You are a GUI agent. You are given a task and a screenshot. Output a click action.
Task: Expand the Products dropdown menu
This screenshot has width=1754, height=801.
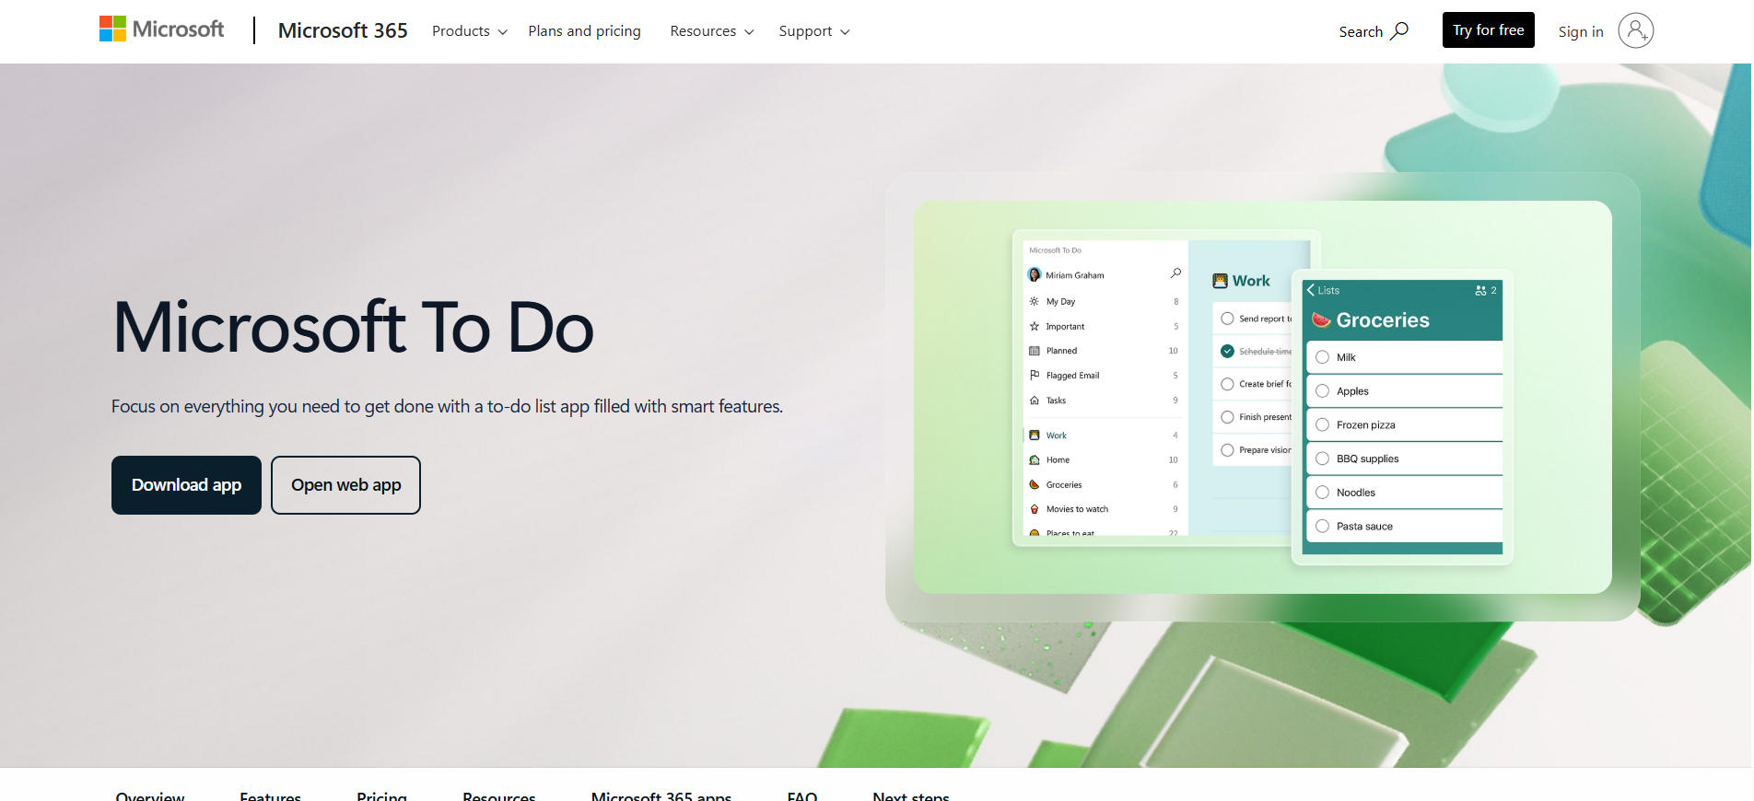click(x=470, y=31)
